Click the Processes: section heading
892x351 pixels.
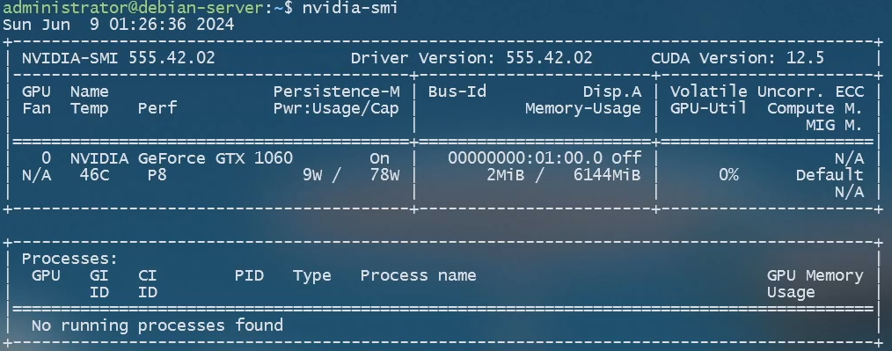point(70,259)
